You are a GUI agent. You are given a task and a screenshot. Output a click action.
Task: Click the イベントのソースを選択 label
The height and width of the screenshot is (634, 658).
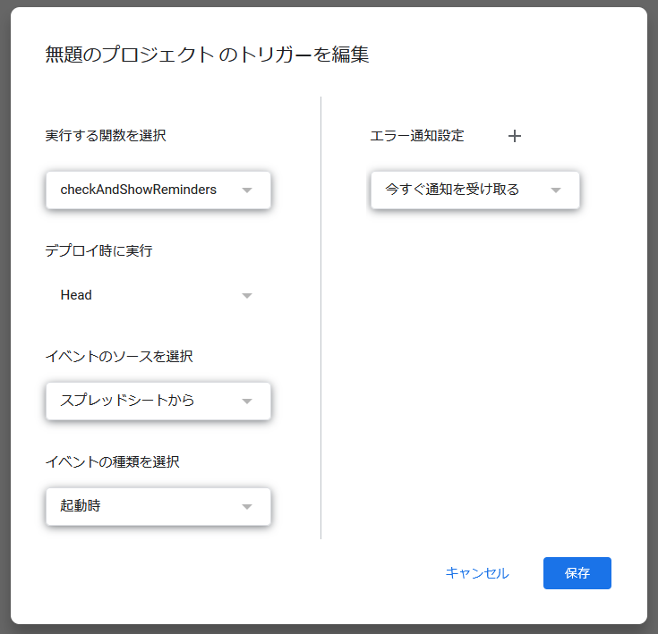click(x=119, y=356)
